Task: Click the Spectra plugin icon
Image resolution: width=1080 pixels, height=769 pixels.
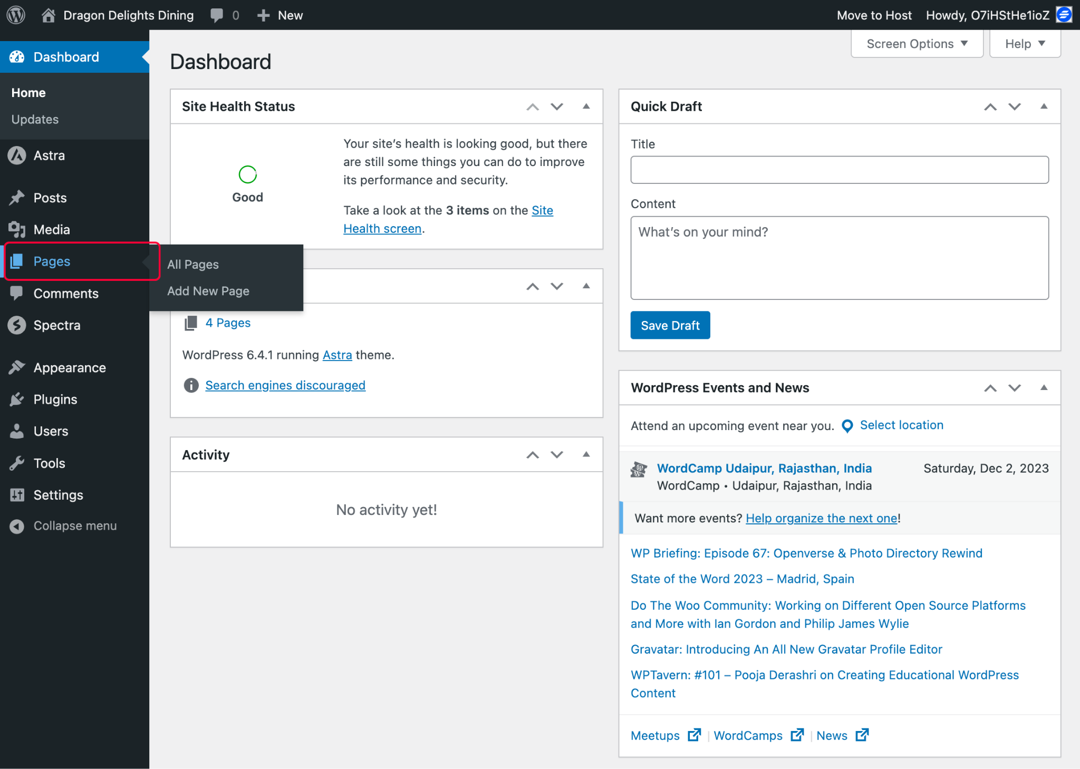Action: click(17, 325)
